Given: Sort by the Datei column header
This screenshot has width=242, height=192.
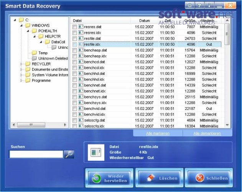Looking at the screenshot, I should tap(100, 21).
